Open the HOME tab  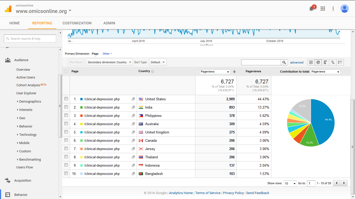coord(15,23)
